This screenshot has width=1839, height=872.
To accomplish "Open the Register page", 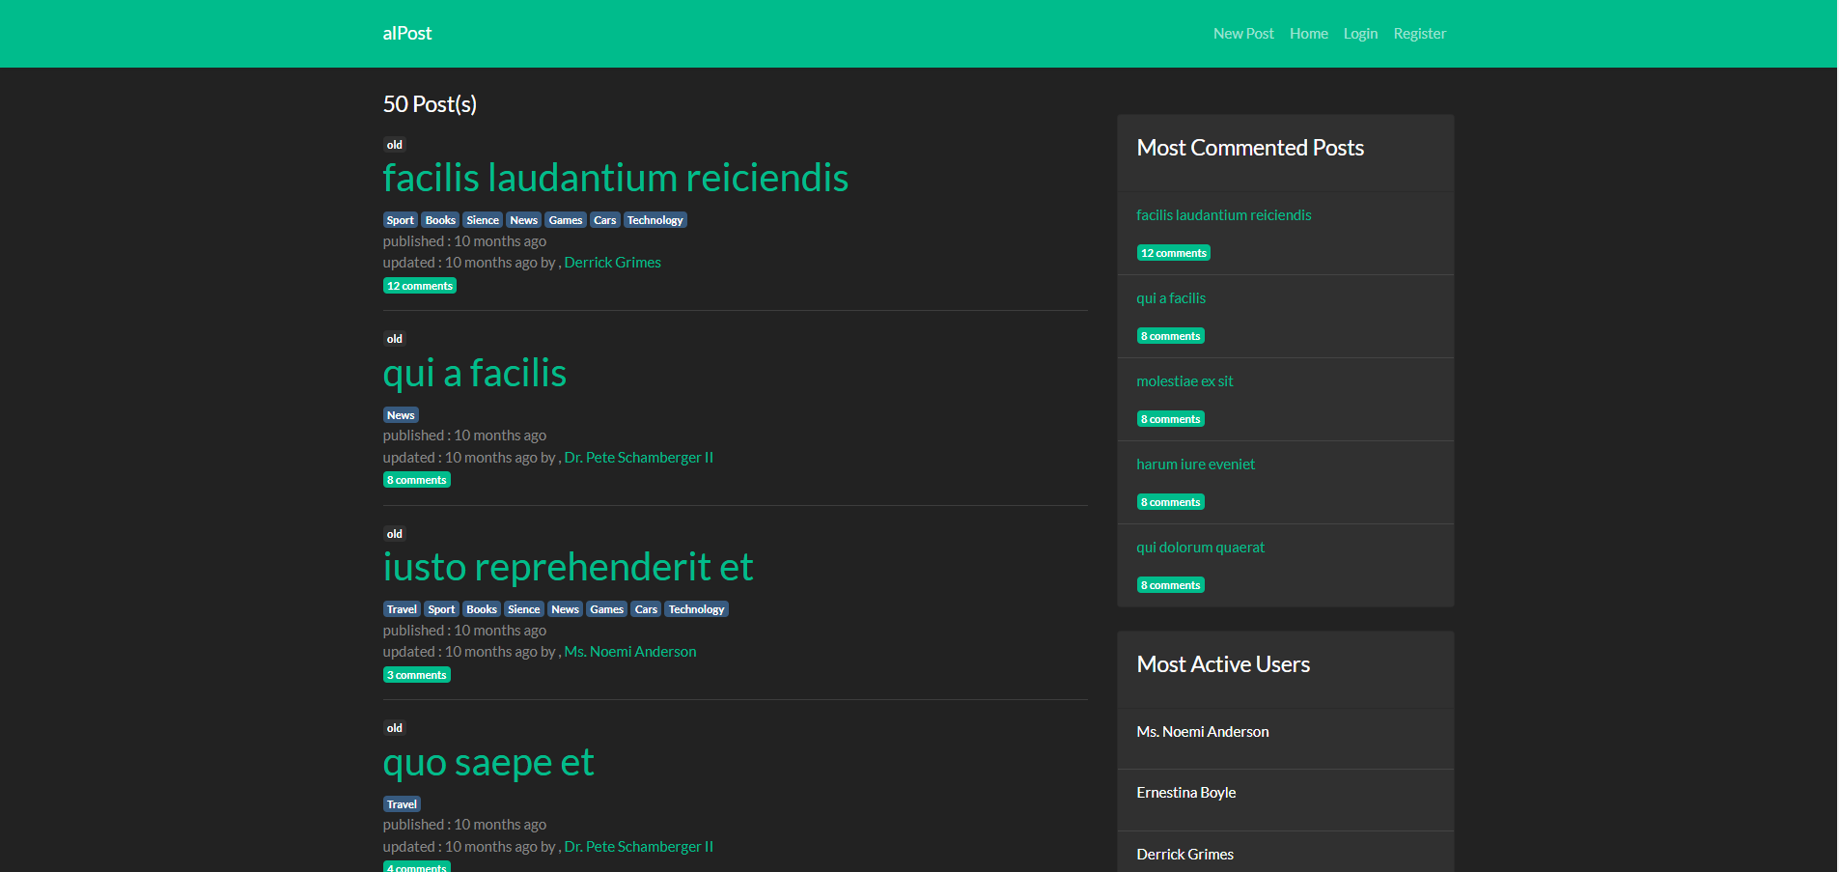I will click(1419, 34).
